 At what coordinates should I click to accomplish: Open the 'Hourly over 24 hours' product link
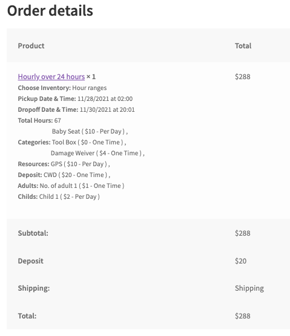51,77
